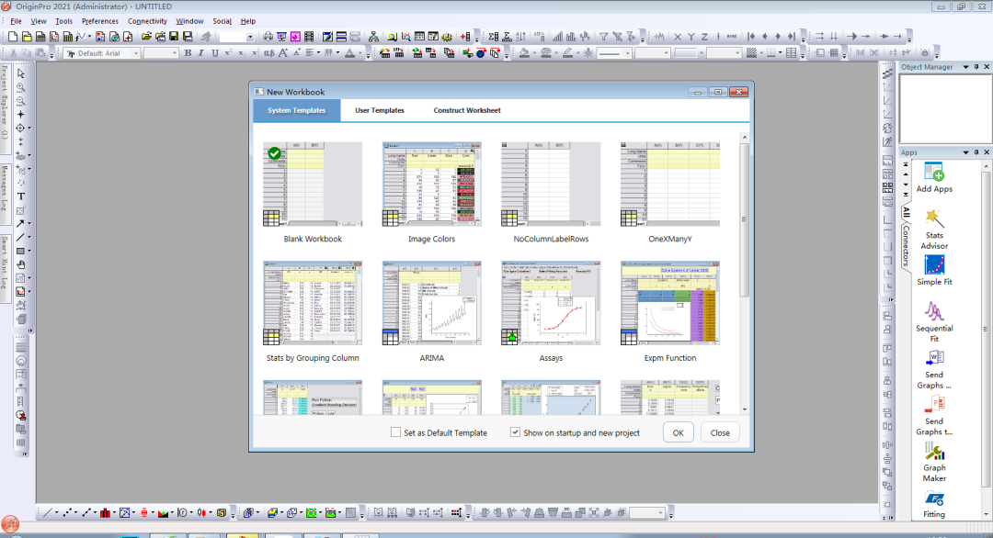Open the Tools menu
This screenshot has width=993, height=538.
point(63,21)
